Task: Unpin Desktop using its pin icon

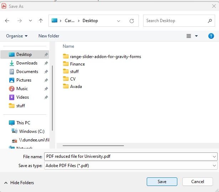Action: click(x=46, y=55)
